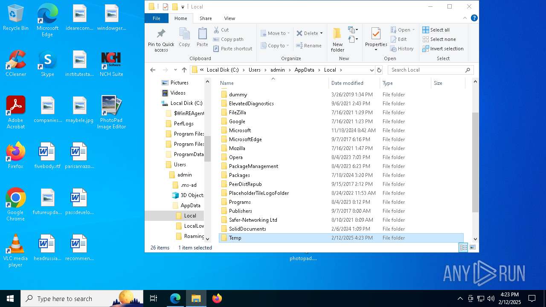Image resolution: width=546 pixels, height=307 pixels.
Task: Click the Users breadcrumb segment
Action: [x=255, y=70]
